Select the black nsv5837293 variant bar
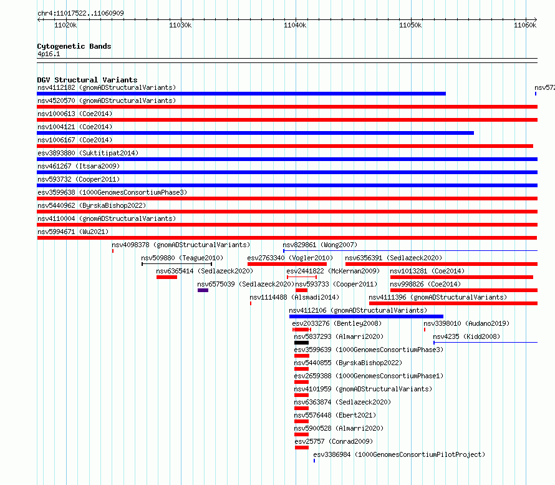 (x=302, y=343)
